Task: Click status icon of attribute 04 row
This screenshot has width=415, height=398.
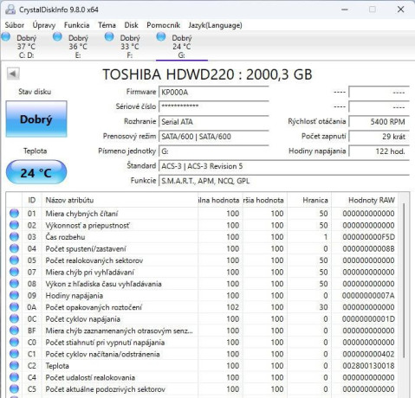Action: point(14,248)
